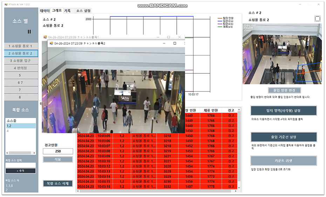Click the 입장수(a) legend entry
Screen dimensions: 326x197
tap(226, 21)
